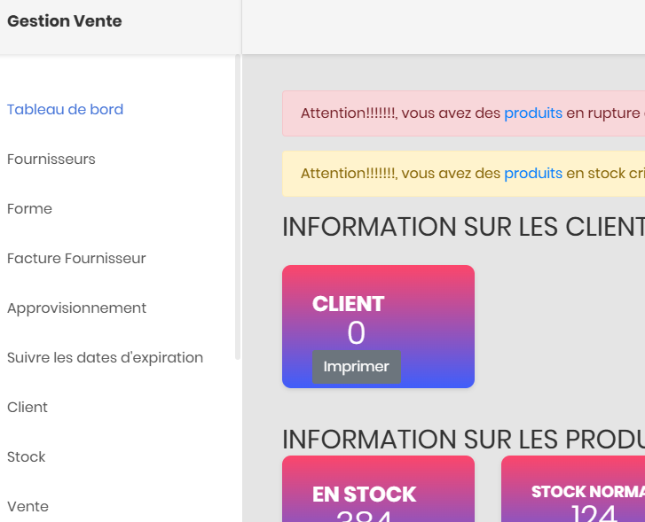Select the EN STOCK statistics card
Viewport: 645px width, 522px height.
(378, 488)
